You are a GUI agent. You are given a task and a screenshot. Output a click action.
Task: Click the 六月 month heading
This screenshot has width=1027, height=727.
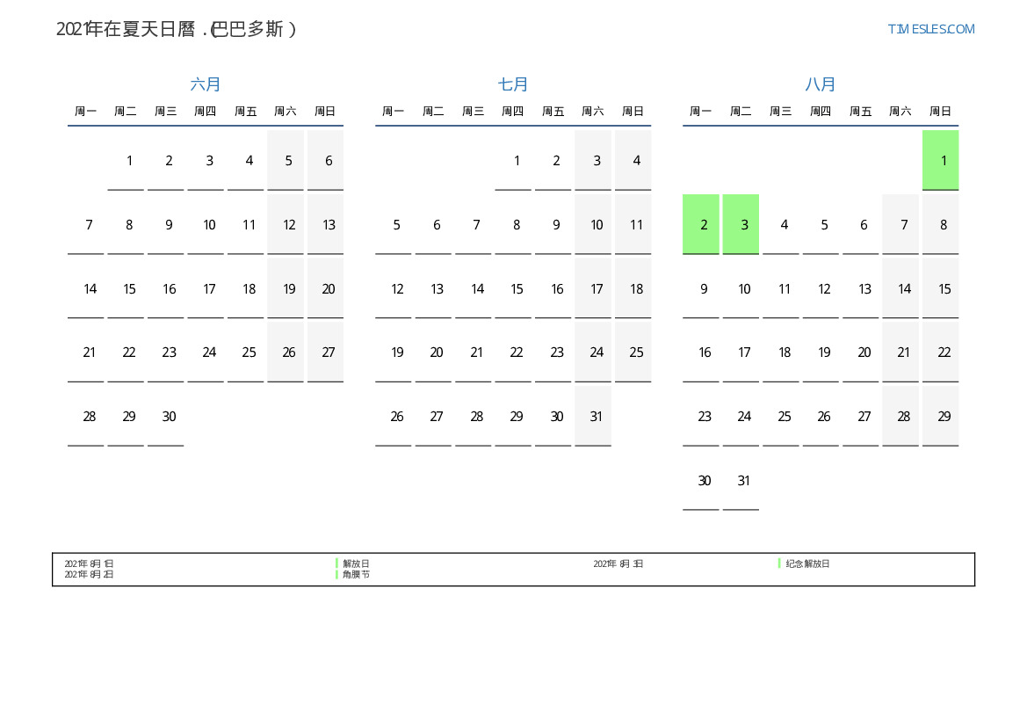click(206, 84)
